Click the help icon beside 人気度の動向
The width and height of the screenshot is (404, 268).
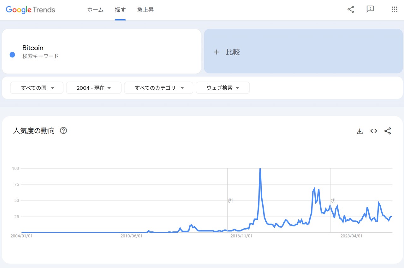point(63,131)
